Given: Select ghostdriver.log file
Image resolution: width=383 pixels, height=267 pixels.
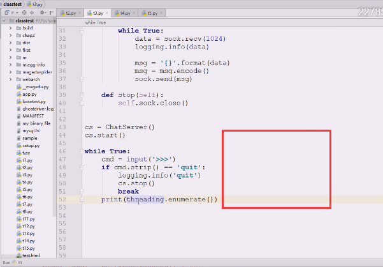Looking at the screenshot, I should click(38, 109).
